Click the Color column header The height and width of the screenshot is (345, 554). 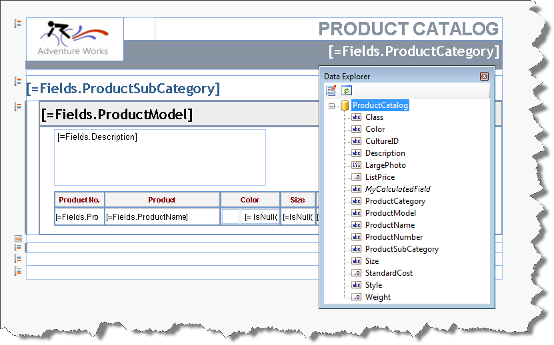tap(250, 200)
